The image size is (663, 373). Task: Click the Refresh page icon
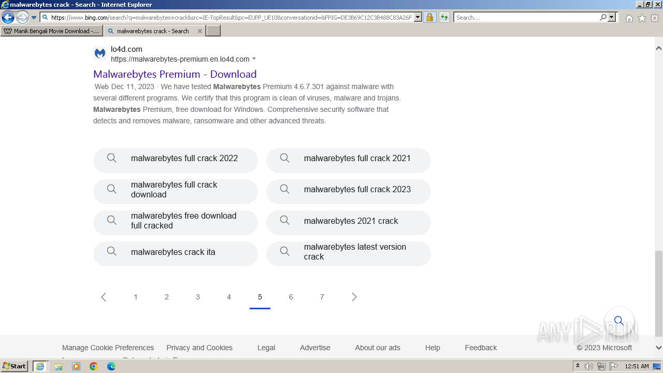coord(444,18)
